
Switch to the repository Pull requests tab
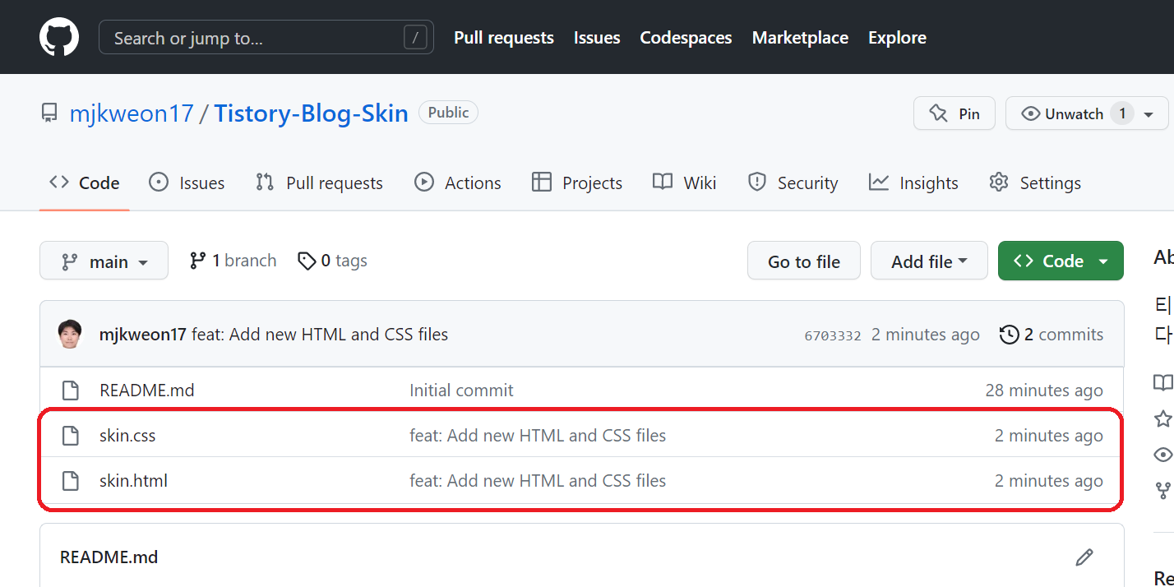pos(319,183)
